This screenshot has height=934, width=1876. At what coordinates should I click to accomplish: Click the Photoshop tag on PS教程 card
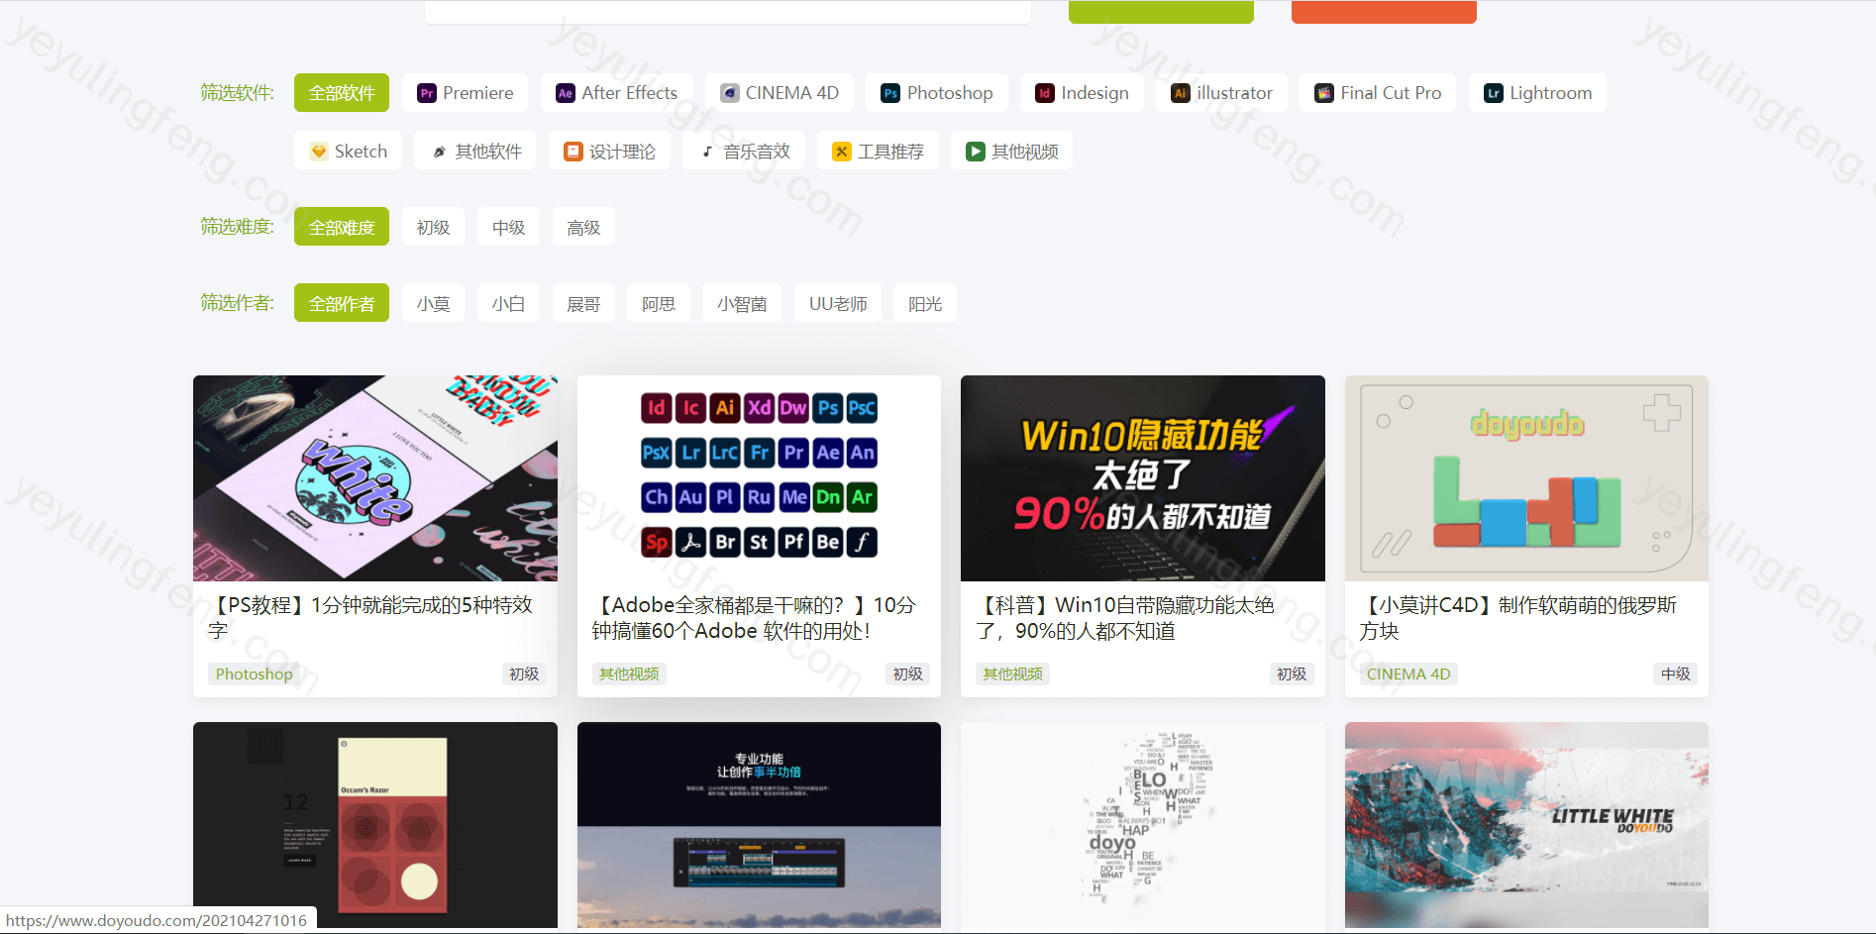[x=255, y=674]
